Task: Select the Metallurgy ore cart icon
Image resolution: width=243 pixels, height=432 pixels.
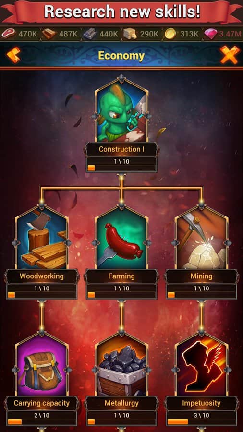Action: point(121,364)
